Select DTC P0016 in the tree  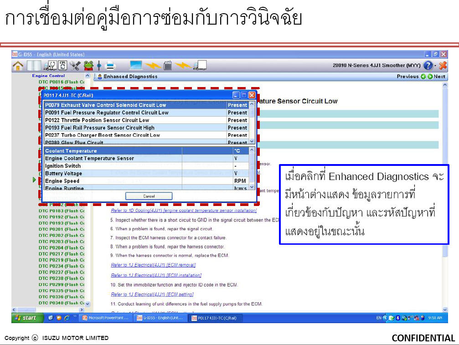click(62, 82)
